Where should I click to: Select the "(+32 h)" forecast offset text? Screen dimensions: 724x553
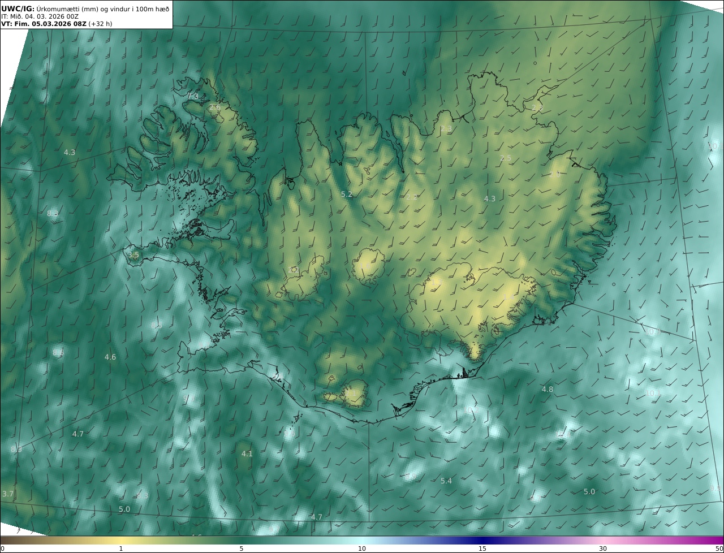[x=101, y=24]
